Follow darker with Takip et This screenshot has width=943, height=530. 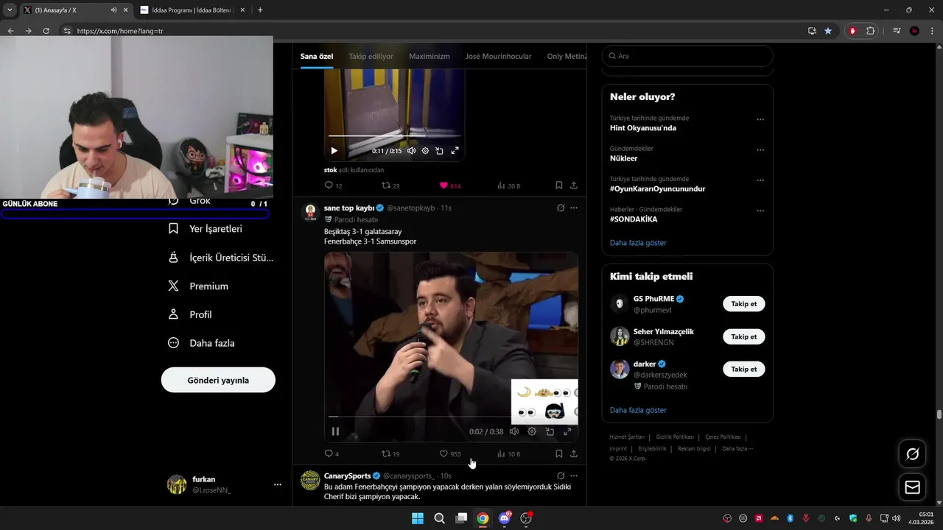744,369
